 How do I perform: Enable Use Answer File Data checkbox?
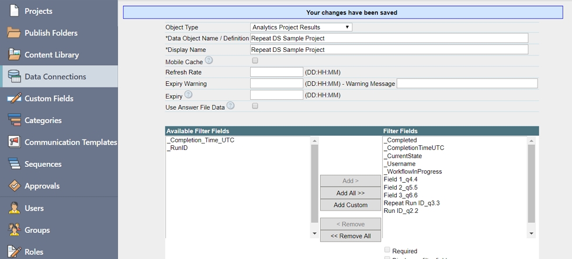pos(255,106)
